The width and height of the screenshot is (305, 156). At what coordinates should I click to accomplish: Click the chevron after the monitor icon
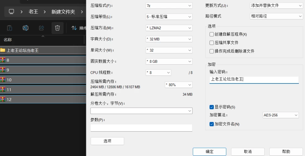(x=21, y=12)
